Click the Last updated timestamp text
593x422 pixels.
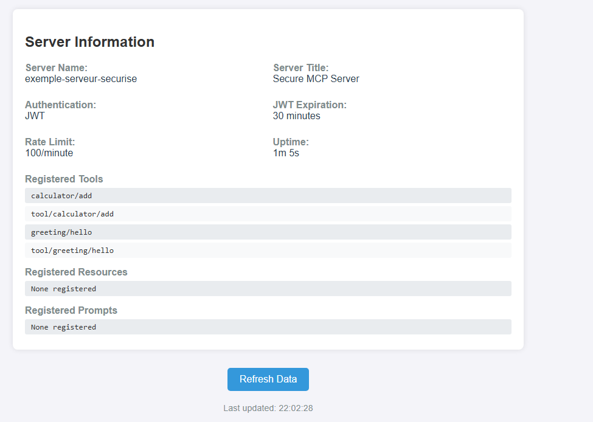[x=268, y=408]
